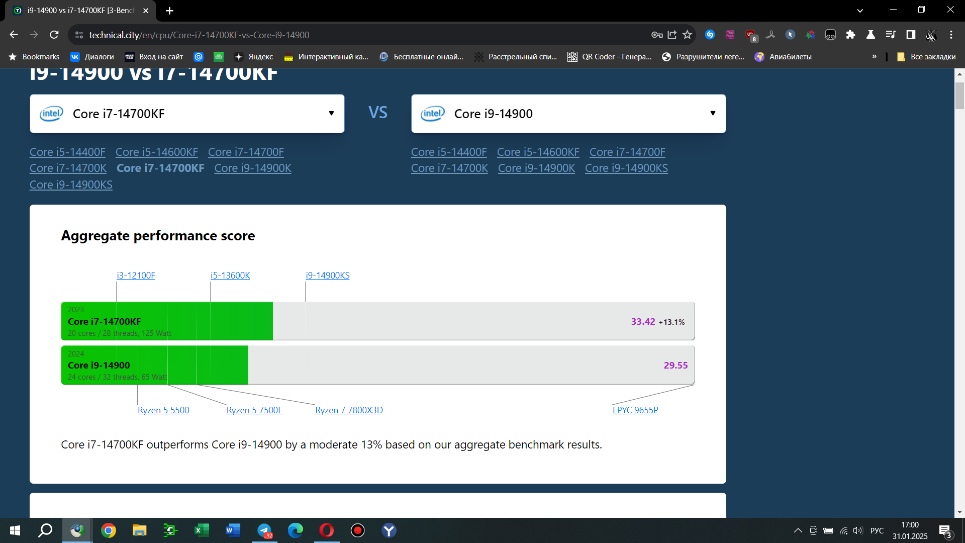Reload the page with the refresh icon
The image size is (965, 543).
[x=54, y=35]
